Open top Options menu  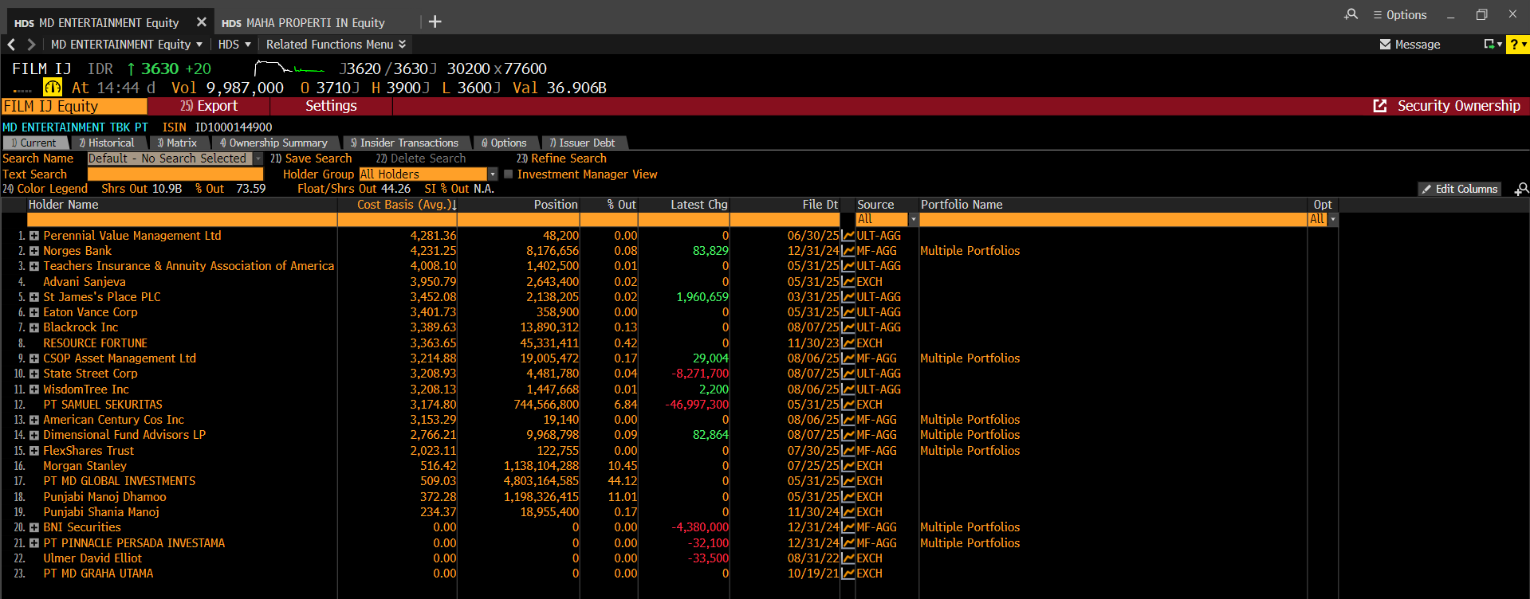[x=1400, y=14]
